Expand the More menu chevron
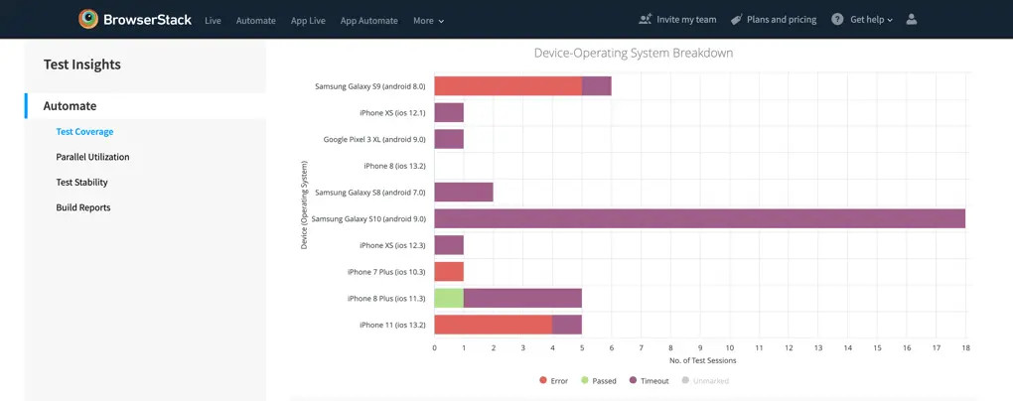Screen dimensions: 1013x401 coord(441,21)
